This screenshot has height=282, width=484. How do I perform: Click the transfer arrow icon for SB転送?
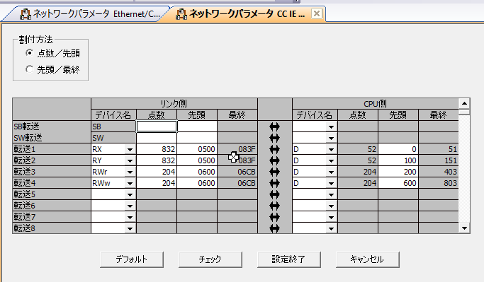click(274, 127)
